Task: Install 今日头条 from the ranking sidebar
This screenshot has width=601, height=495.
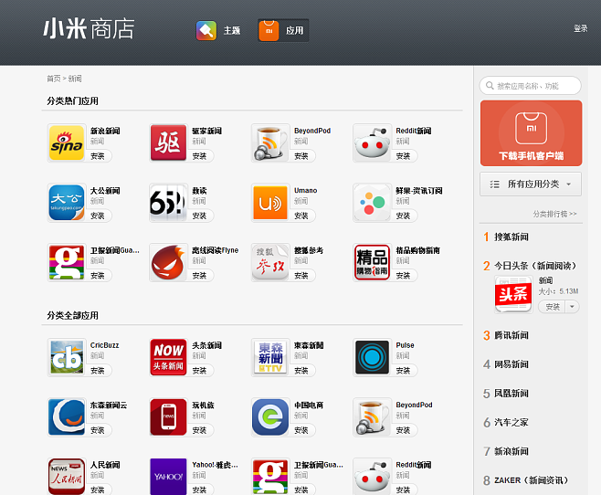Action: tap(553, 307)
